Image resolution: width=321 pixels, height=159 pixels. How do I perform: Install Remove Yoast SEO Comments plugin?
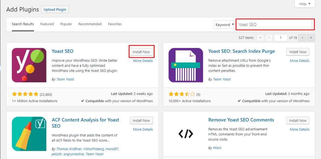tap(298, 120)
